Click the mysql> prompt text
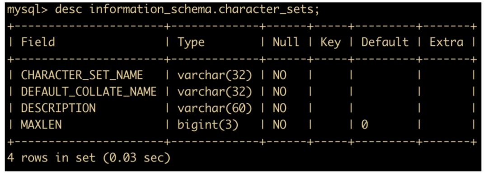Screen dimensions: 488x175 tap(28, 9)
